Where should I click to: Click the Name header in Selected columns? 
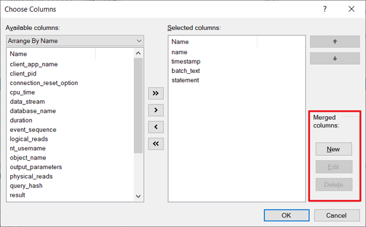(x=180, y=42)
